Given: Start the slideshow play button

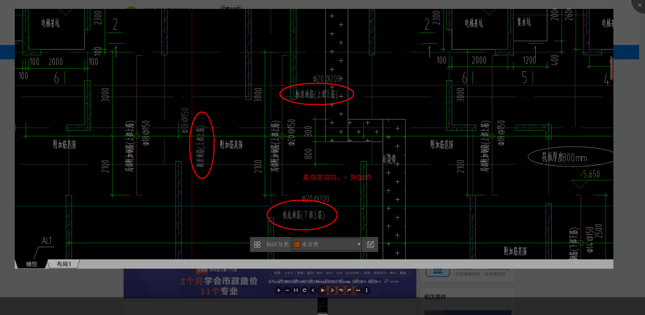Looking at the screenshot, I should click(323, 290).
